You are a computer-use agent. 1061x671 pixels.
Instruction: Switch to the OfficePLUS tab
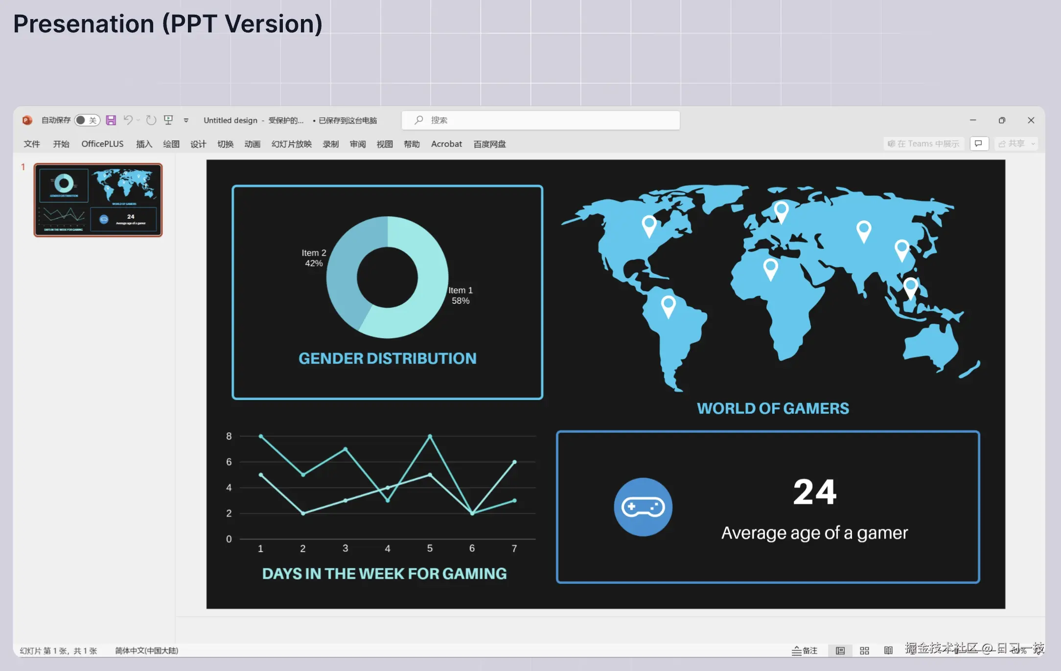click(102, 144)
